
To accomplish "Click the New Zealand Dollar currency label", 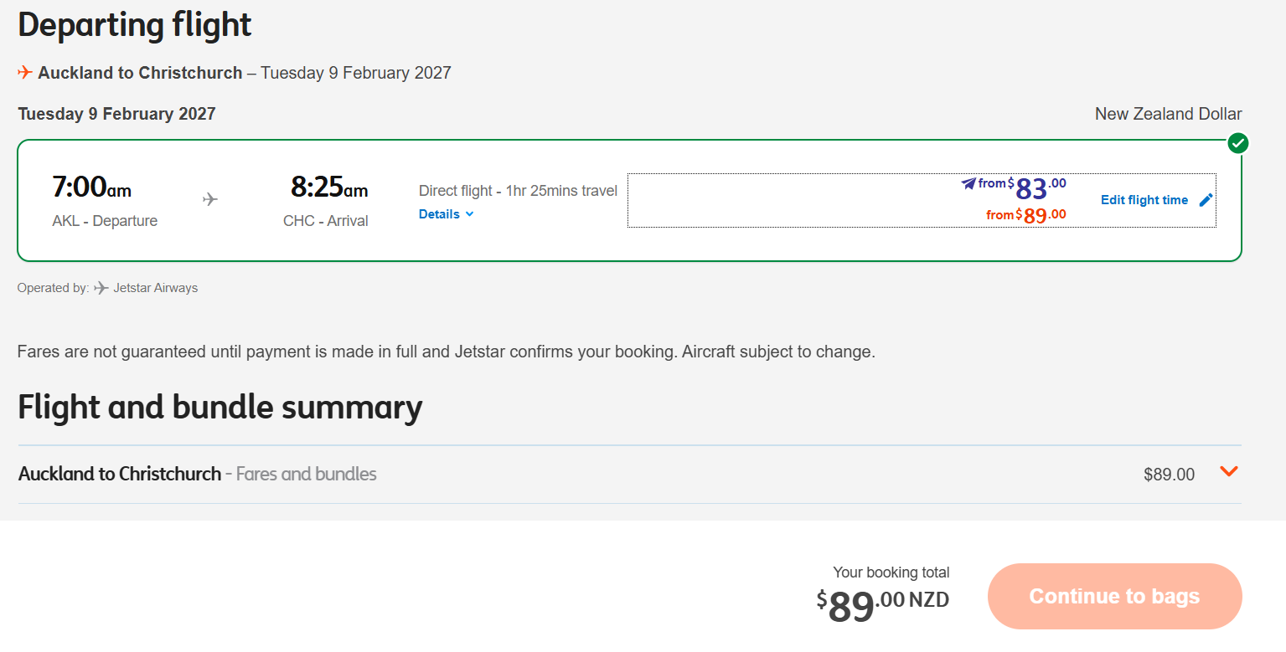I will [1168, 114].
